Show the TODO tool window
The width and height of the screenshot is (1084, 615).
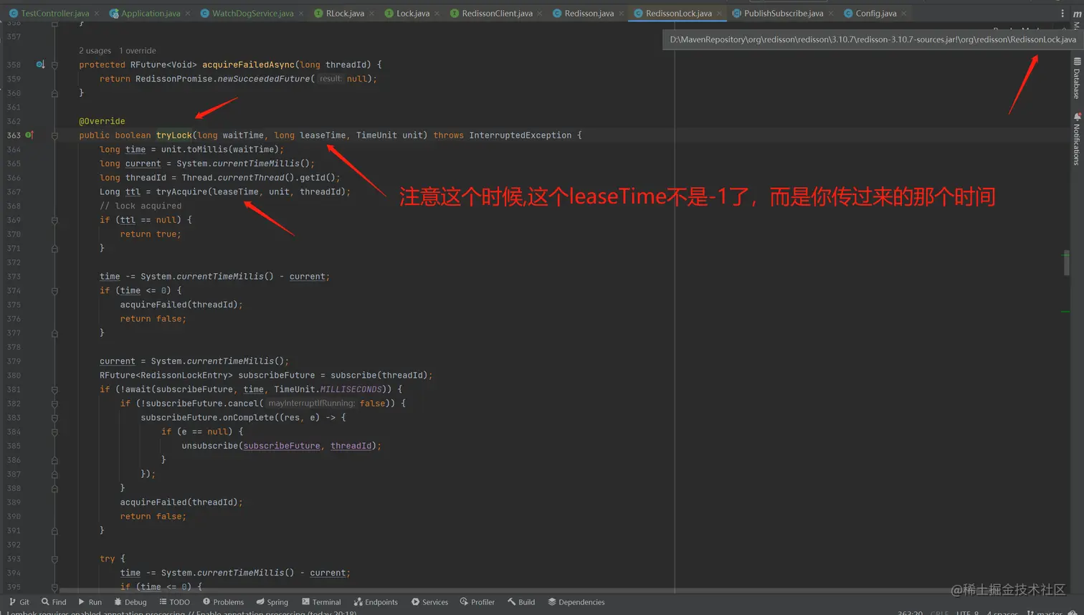coord(175,602)
